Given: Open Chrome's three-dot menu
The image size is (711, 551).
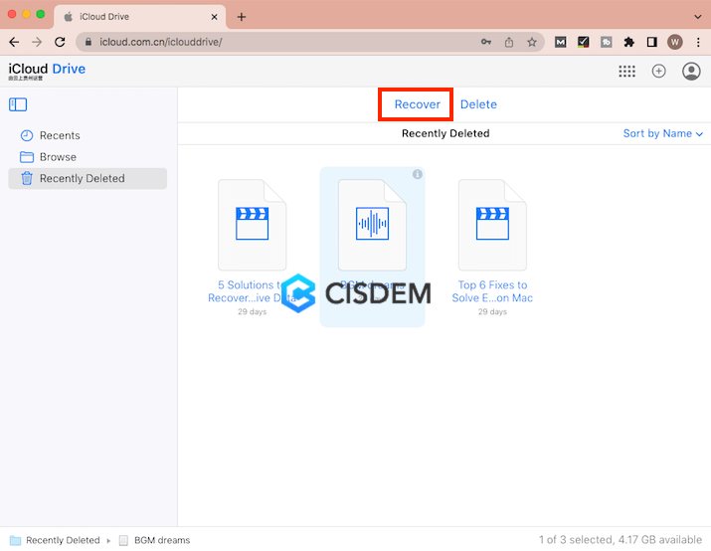Looking at the screenshot, I should pyautogui.click(x=697, y=42).
